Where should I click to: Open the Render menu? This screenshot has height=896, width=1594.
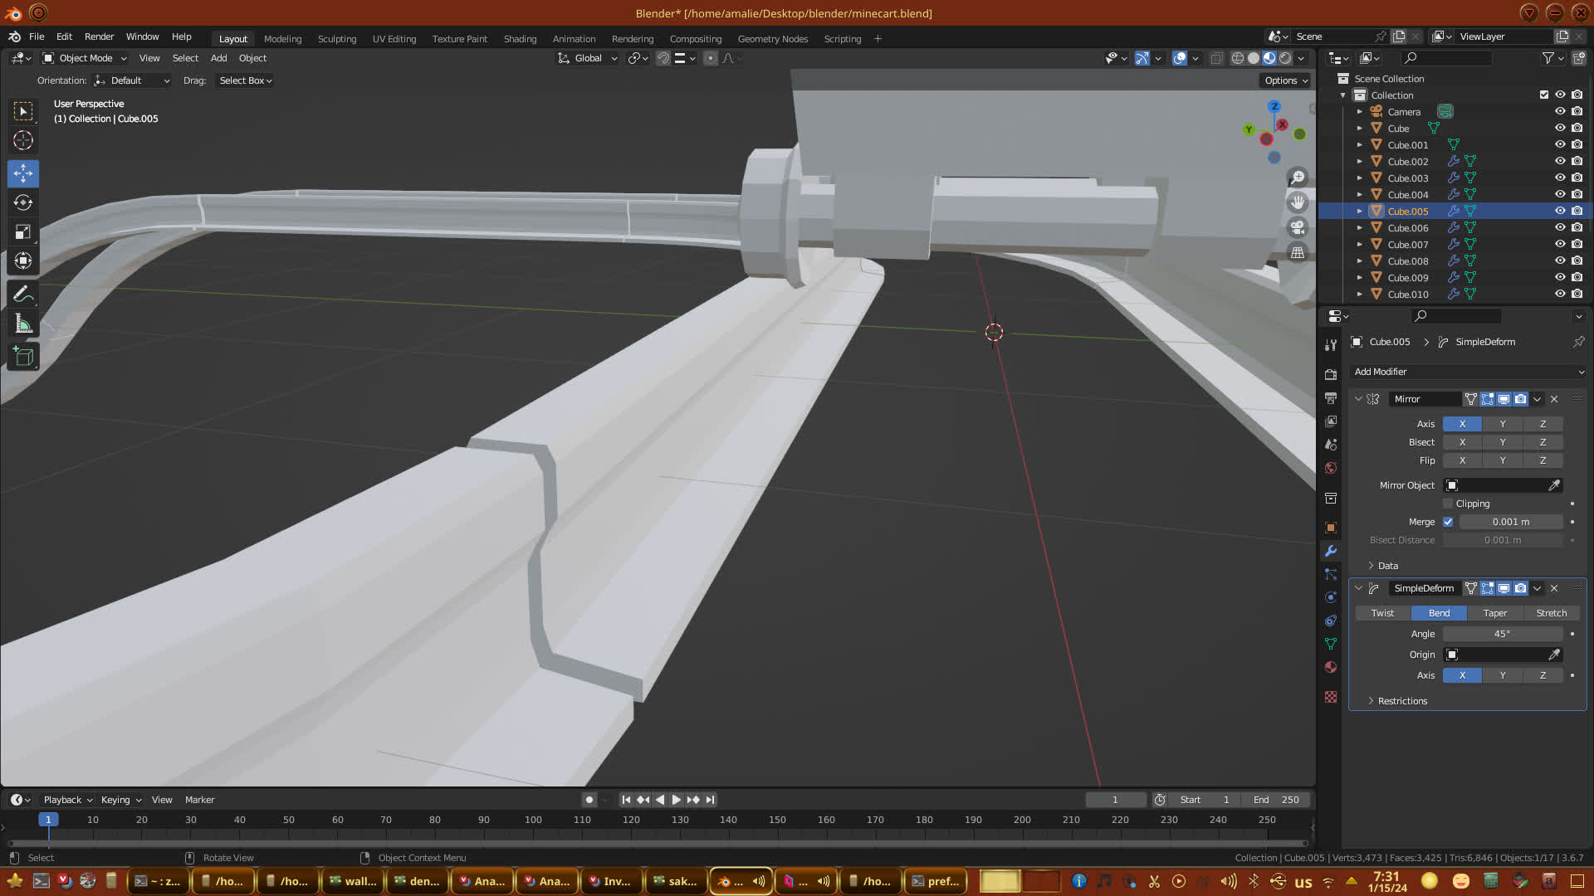pyautogui.click(x=99, y=37)
